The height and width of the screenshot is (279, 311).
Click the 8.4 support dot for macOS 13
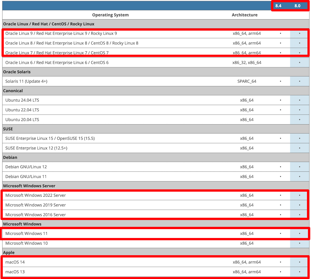pyautogui.click(x=280, y=272)
